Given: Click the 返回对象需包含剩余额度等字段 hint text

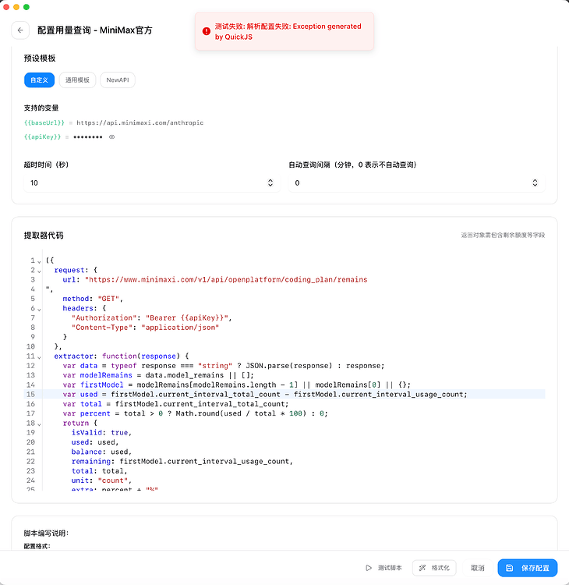Looking at the screenshot, I should click(x=503, y=235).
